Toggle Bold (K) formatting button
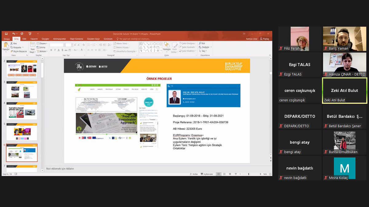This screenshot has width=369, height=207. pos(51,50)
